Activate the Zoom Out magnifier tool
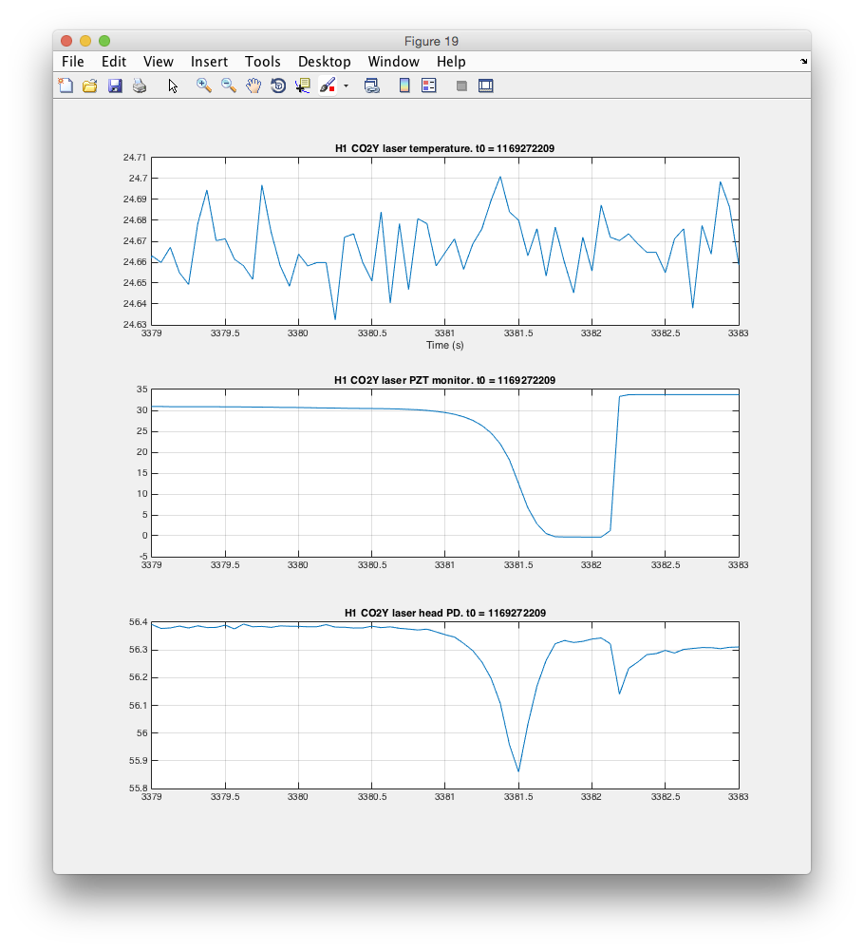Screen dimensions: 864x950 point(229,86)
